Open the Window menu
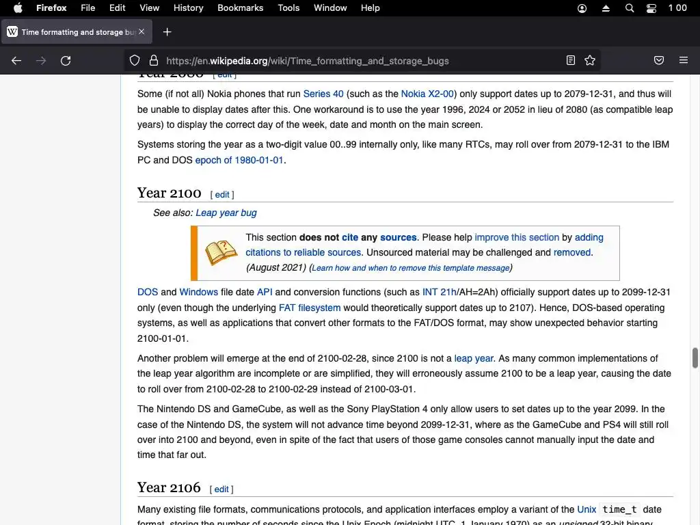 coord(330,8)
